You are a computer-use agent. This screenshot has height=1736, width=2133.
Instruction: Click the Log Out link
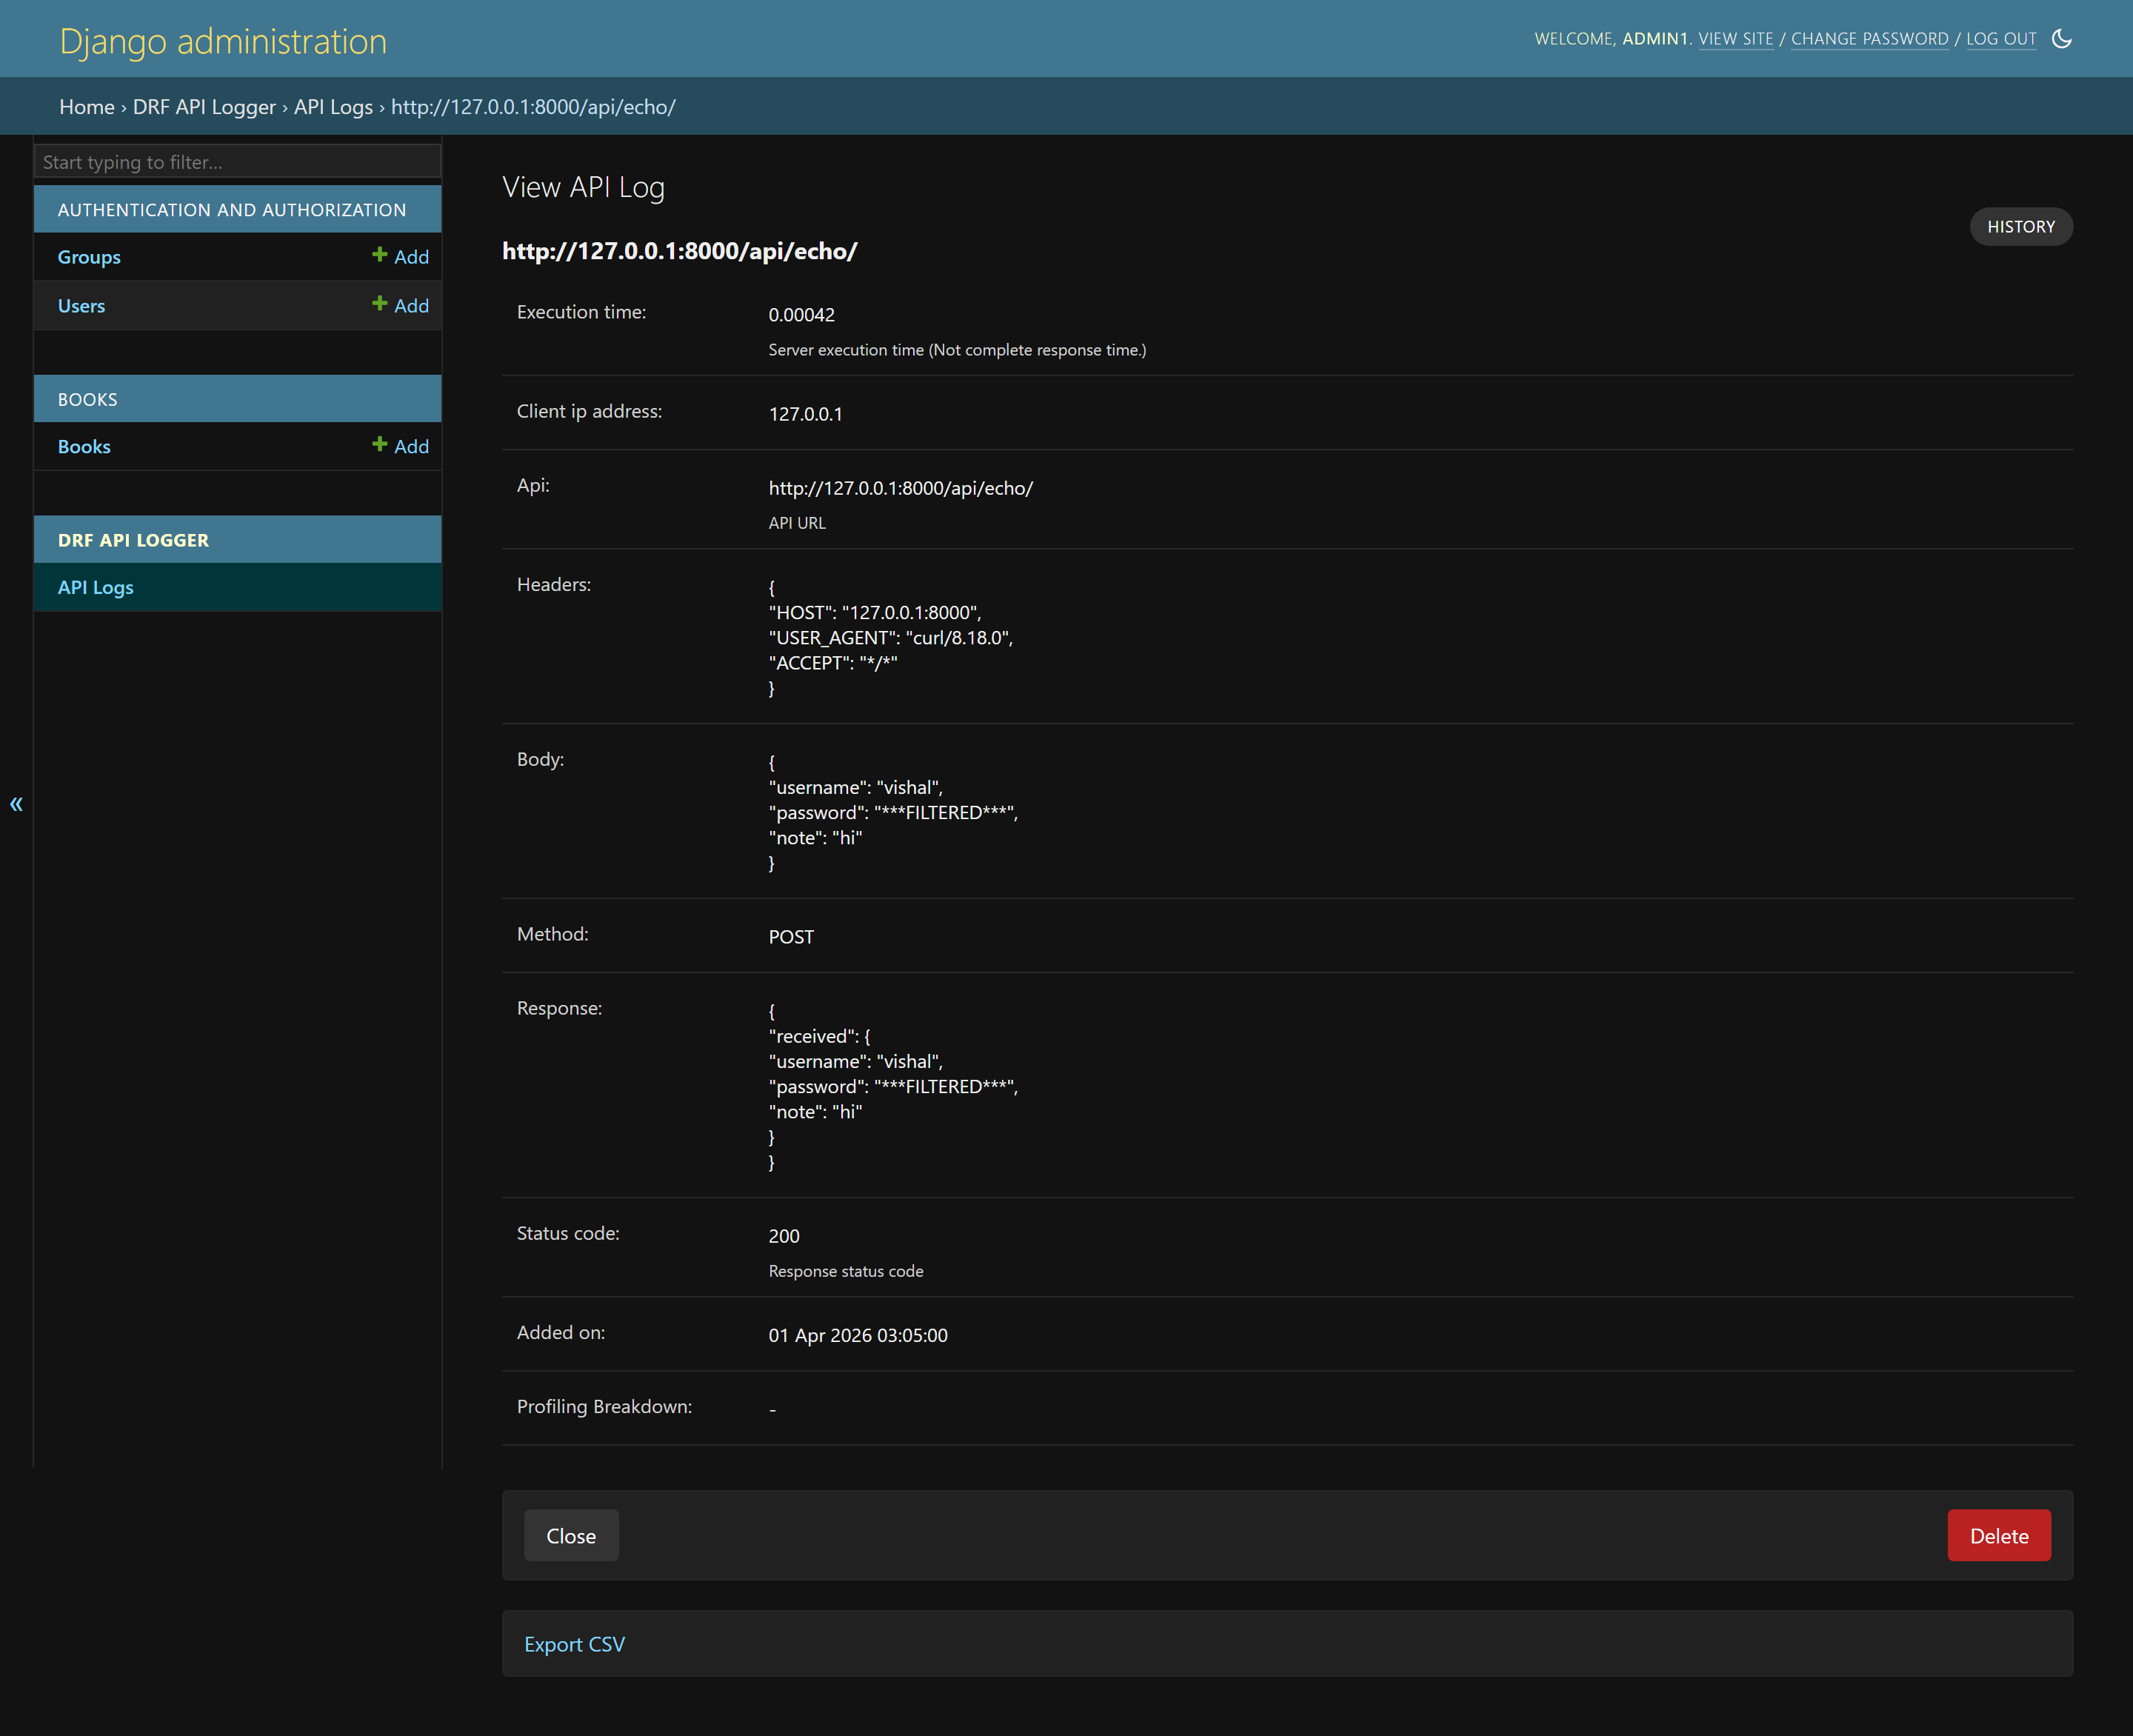pyautogui.click(x=2000, y=39)
